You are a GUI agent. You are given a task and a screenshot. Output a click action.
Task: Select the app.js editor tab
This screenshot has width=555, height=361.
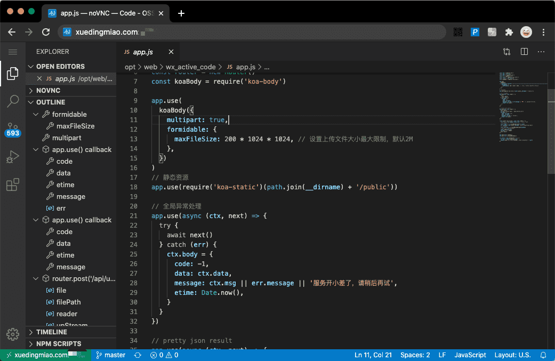[142, 52]
